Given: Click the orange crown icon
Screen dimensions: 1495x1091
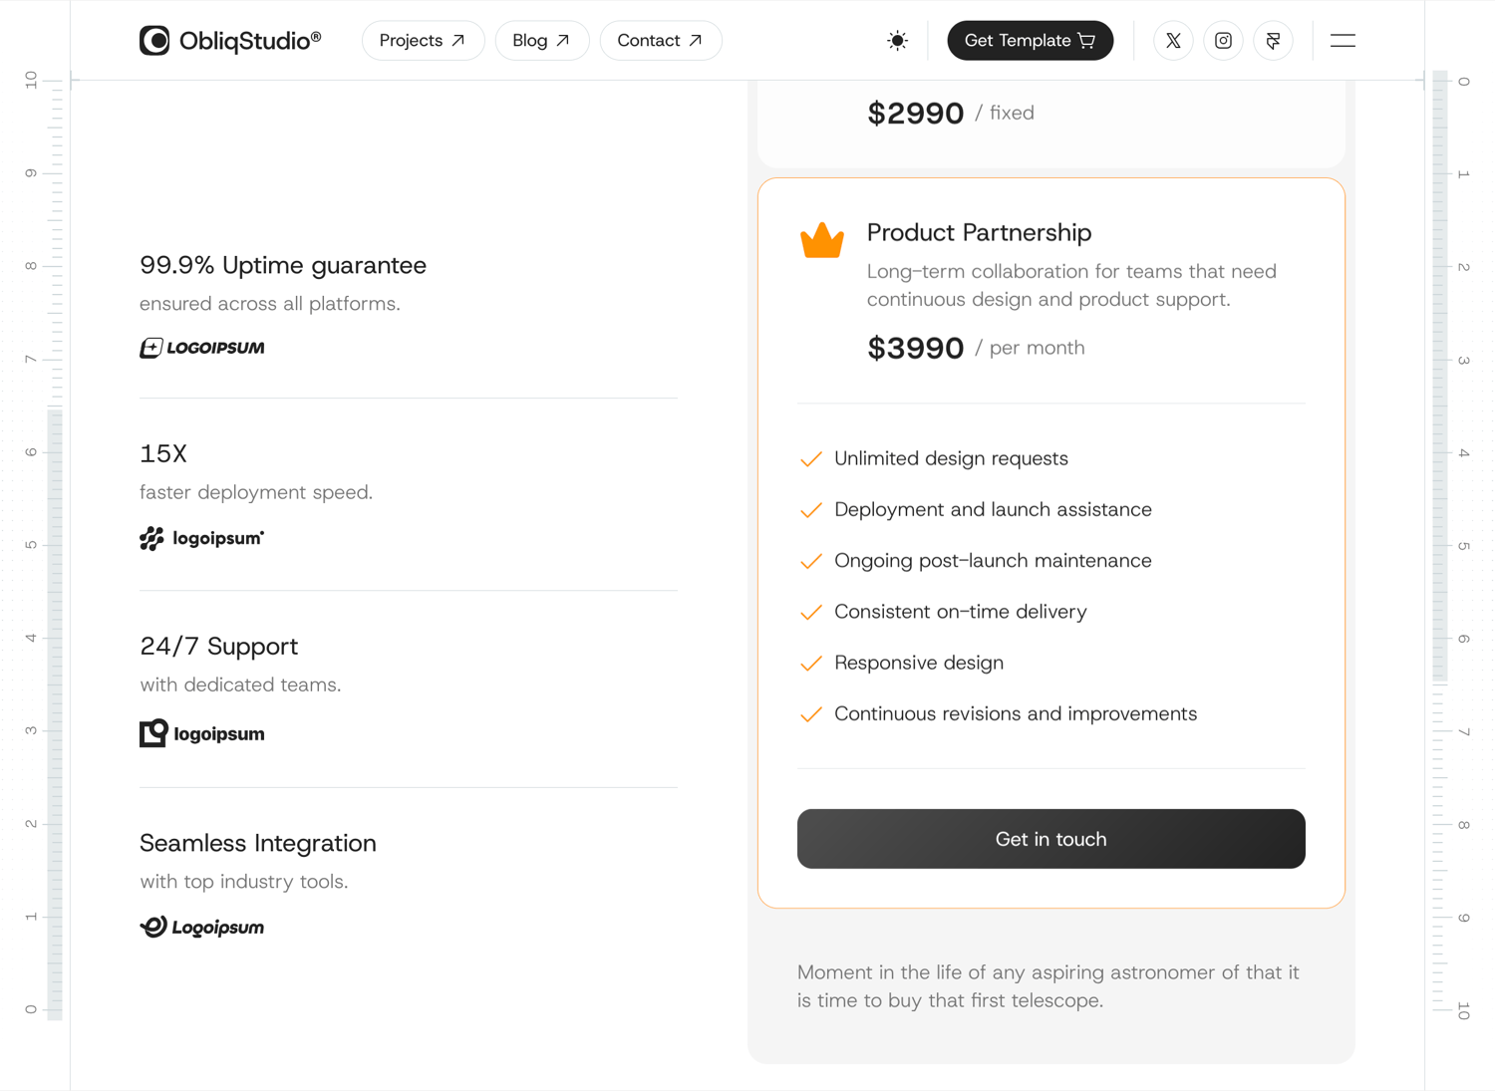Looking at the screenshot, I should (822, 240).
